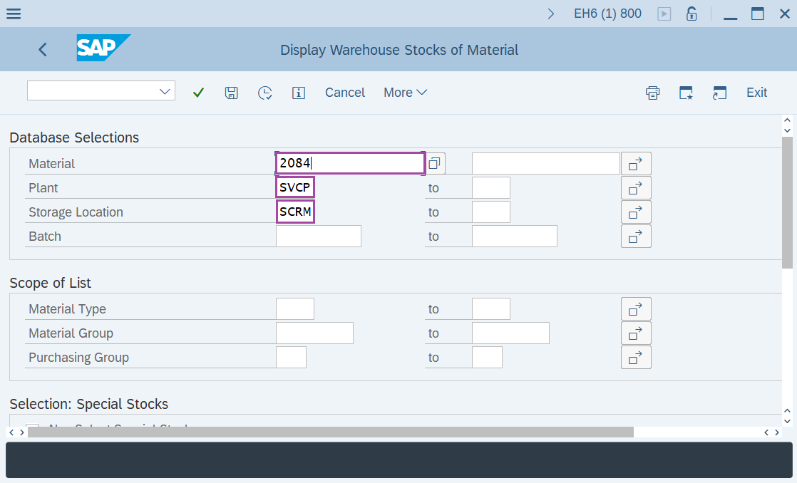This screenshot has height=483, width=797.
Task: Expand the chevron in the top system bar
Action: [x=550, y=13]
